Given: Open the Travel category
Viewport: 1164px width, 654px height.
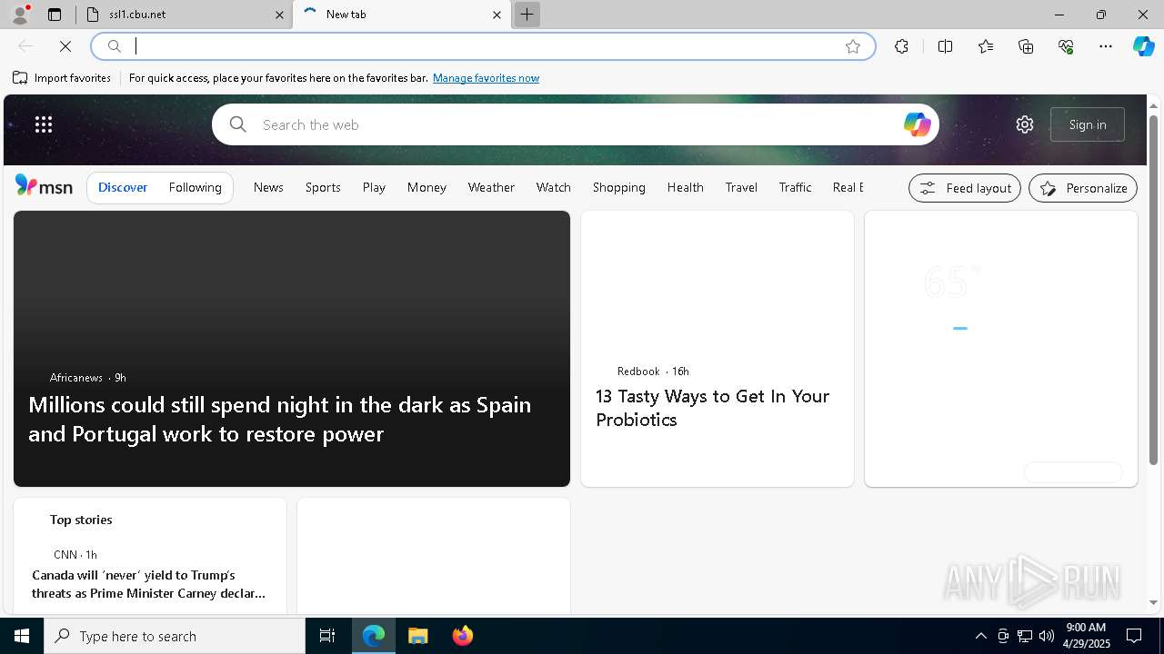Looking at the screenshot, I should (741, 187).
